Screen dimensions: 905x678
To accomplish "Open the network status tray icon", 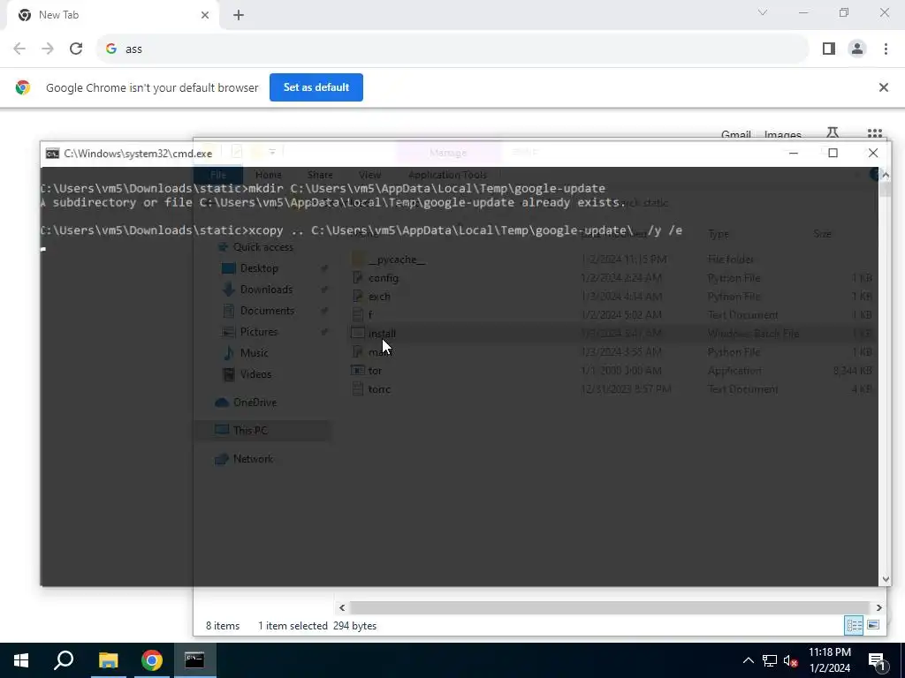I will (x=770, y=660).
